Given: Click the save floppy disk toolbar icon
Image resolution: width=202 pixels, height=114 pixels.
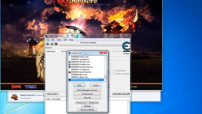Looking at the screenshot, I should 56,44.
